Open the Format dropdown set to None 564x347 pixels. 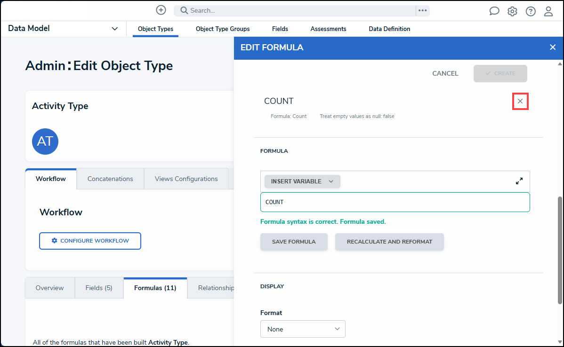[x=303, y=329]
